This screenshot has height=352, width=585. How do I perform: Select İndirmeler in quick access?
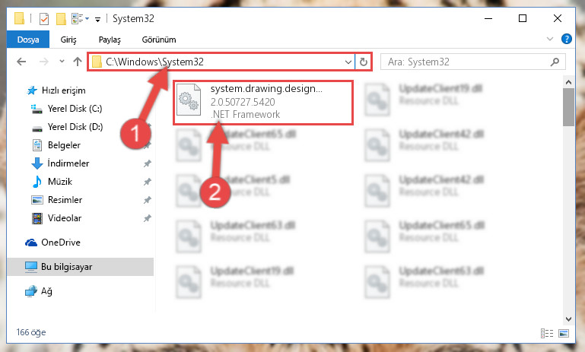click(68, 163)
